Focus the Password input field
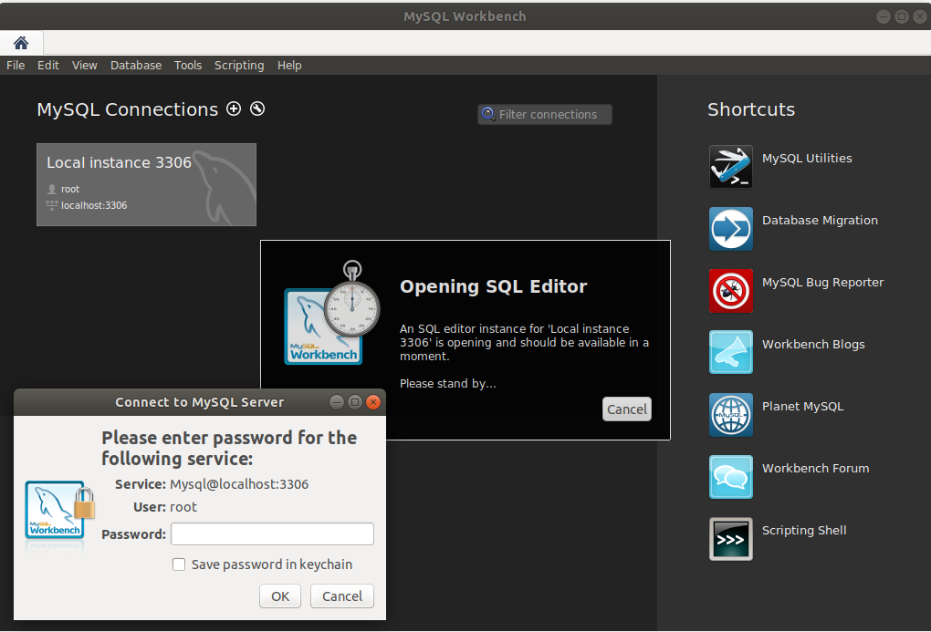The height and width of the screenshot is (632, 931). pyautogui.click(x=273, y=534)
